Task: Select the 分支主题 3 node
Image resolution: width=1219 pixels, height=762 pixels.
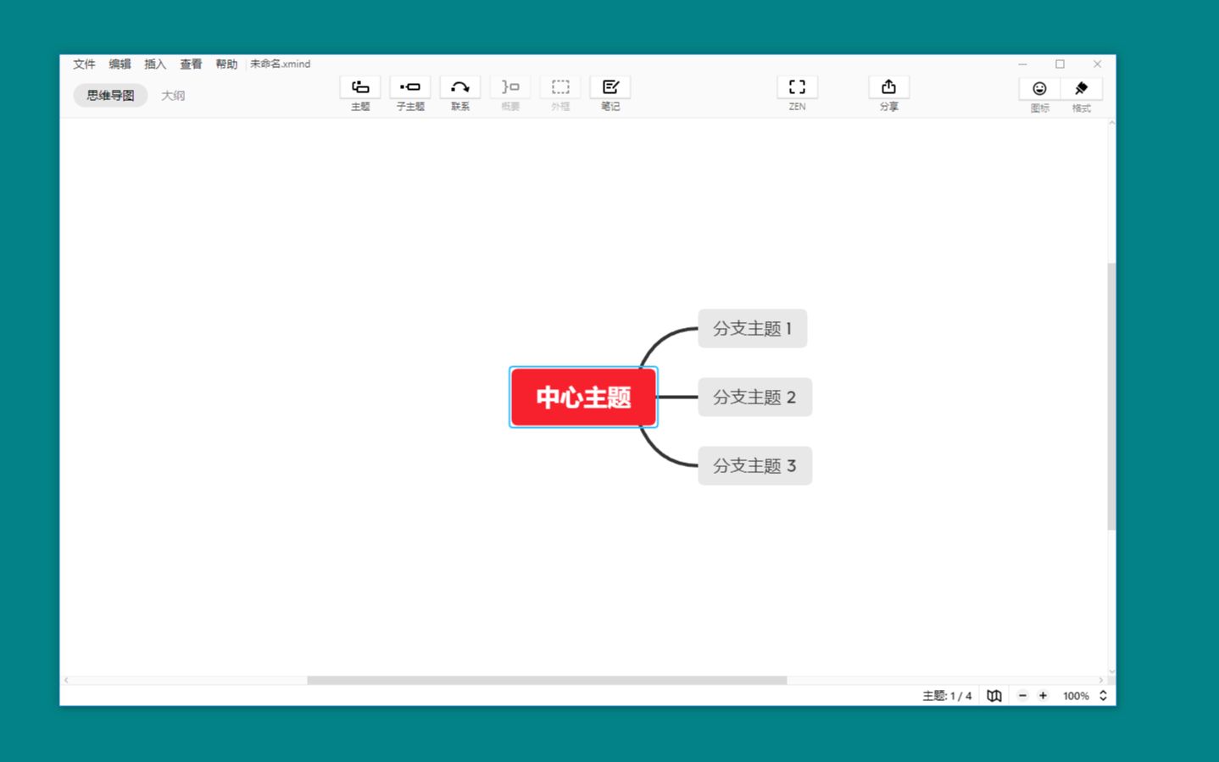Action: tap(755, 466)
